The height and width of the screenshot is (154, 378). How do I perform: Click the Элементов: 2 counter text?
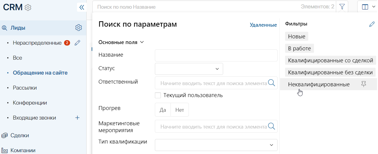point(317,7)
